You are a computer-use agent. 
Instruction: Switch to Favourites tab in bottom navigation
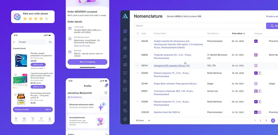pos(41,119)
